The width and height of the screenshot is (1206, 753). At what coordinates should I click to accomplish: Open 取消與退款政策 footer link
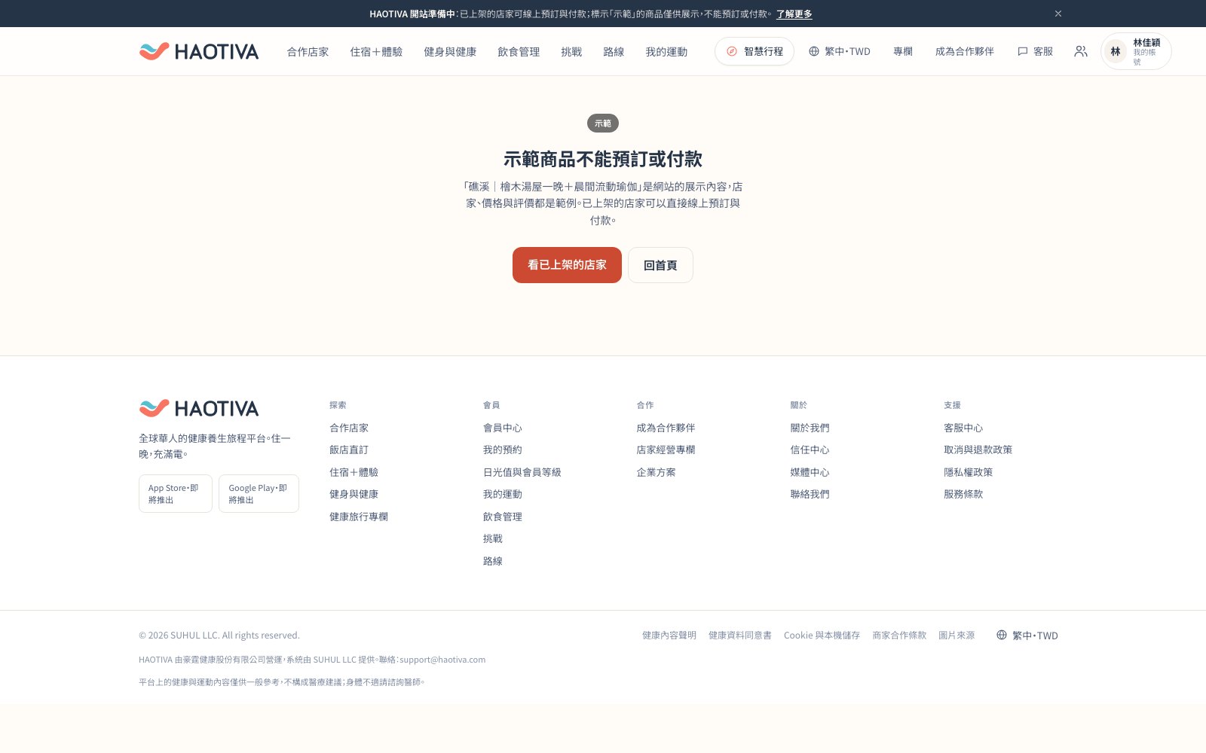pos(978,450)
